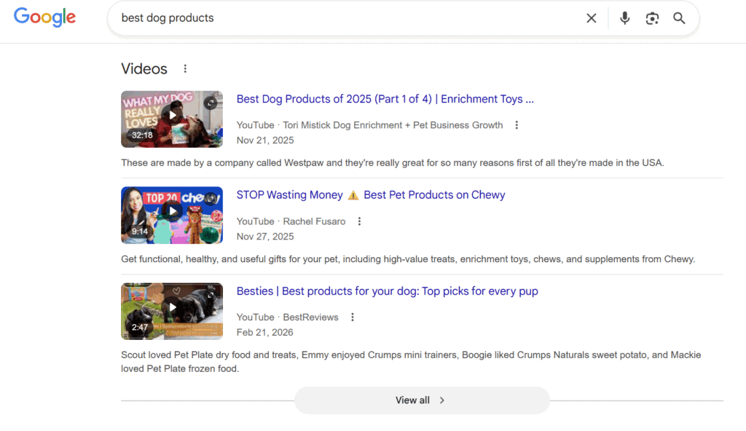Viewport: 746px width, 431px height.
Task: Open Google Lens camera search icon
Action: click(652, 18)
